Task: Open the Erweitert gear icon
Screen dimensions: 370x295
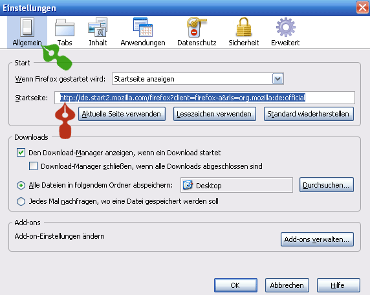Action: pyautogui.click(x=285, y=27)
